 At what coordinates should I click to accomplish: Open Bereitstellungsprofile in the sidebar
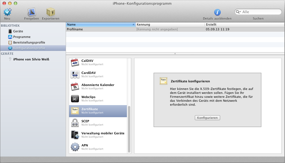[33, 42]
